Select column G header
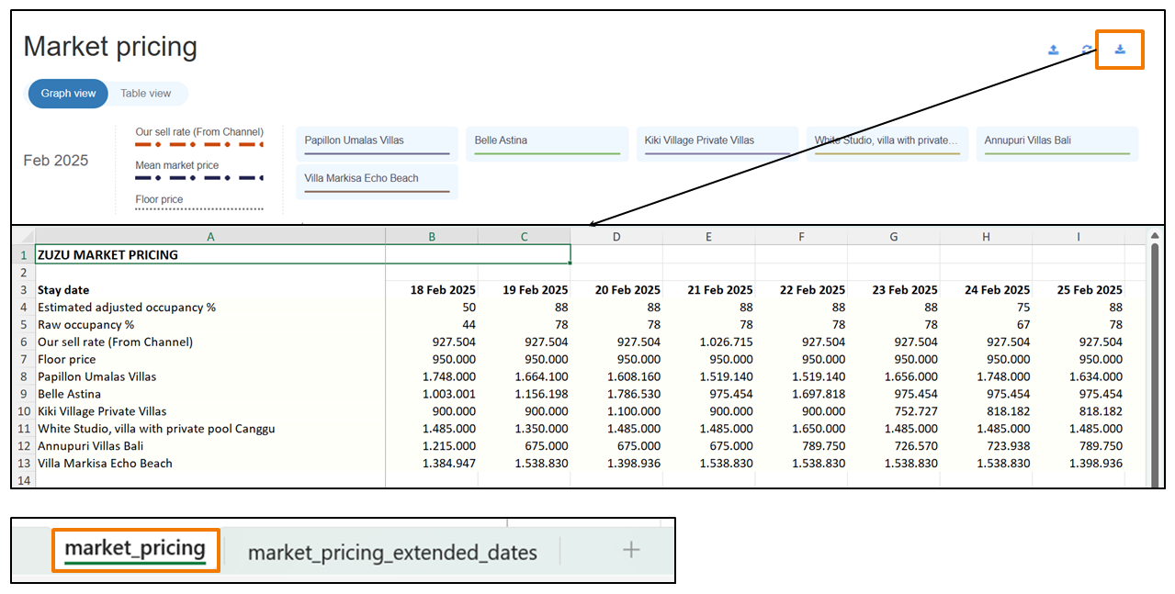 (894, 236)
